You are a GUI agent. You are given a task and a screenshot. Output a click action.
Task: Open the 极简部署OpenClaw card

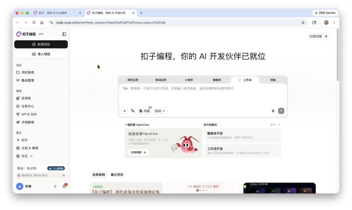click(163, 143)
